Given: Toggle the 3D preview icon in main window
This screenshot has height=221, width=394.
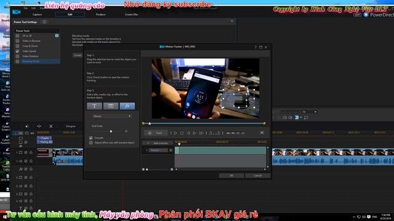Looking at the screenshot, I should 297,117.
